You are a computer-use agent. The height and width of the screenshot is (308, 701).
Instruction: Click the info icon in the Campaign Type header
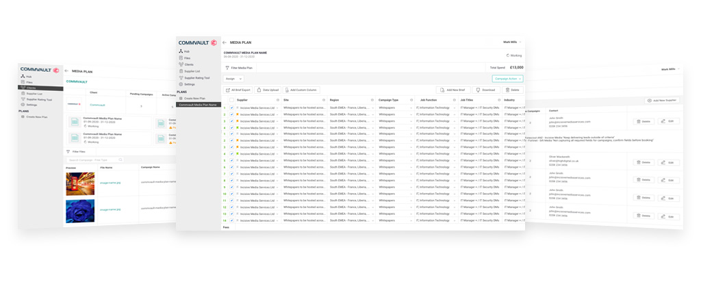(x=410, y=100)
